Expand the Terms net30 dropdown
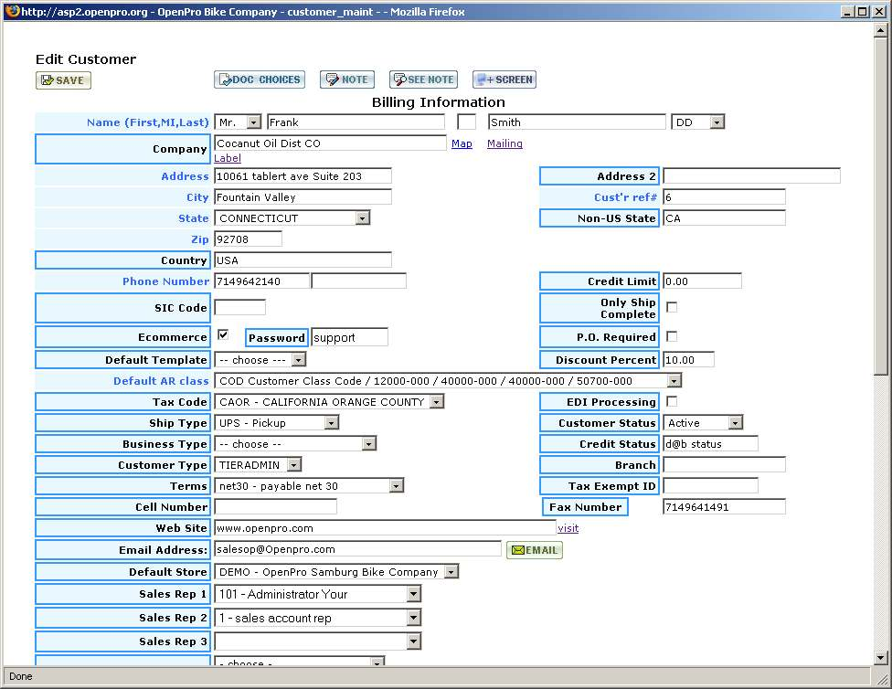Image resolution: width=892 pixels, height=689 pixels. (x=396, y=486)
